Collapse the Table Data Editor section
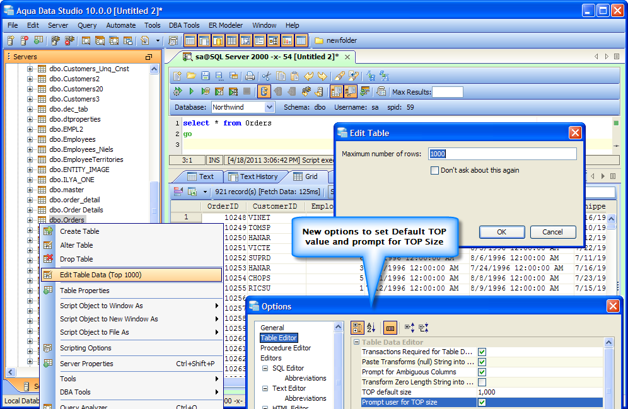Viewport: 628px width, 409px height. [356, 342]
